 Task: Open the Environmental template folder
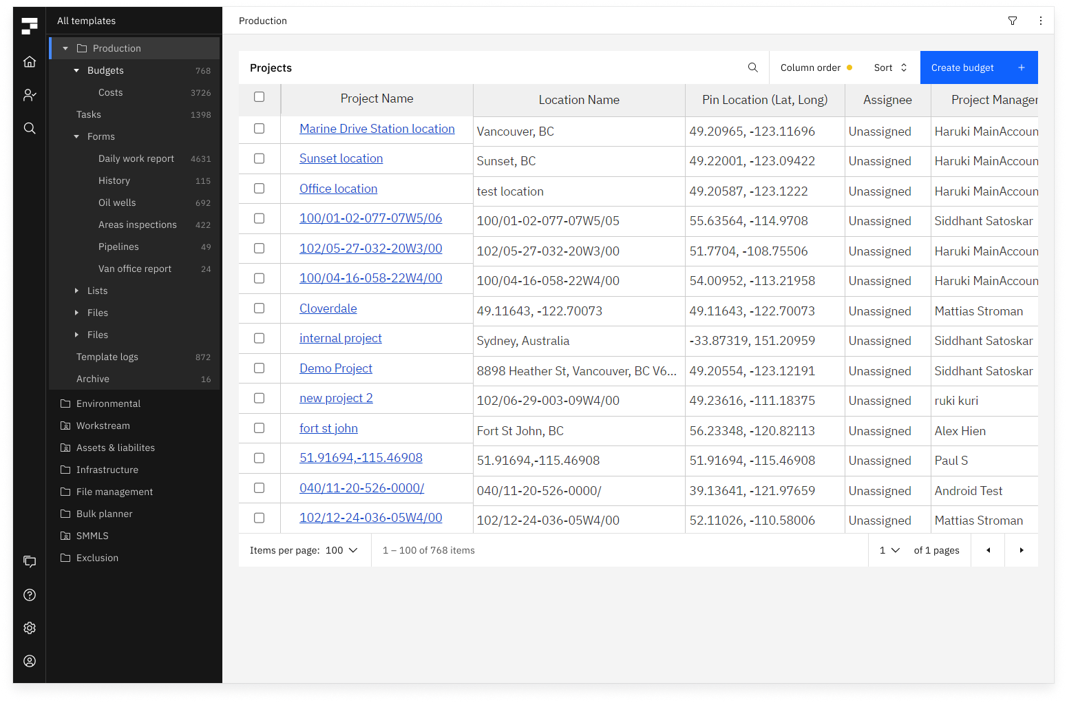(x=108, y=403)
